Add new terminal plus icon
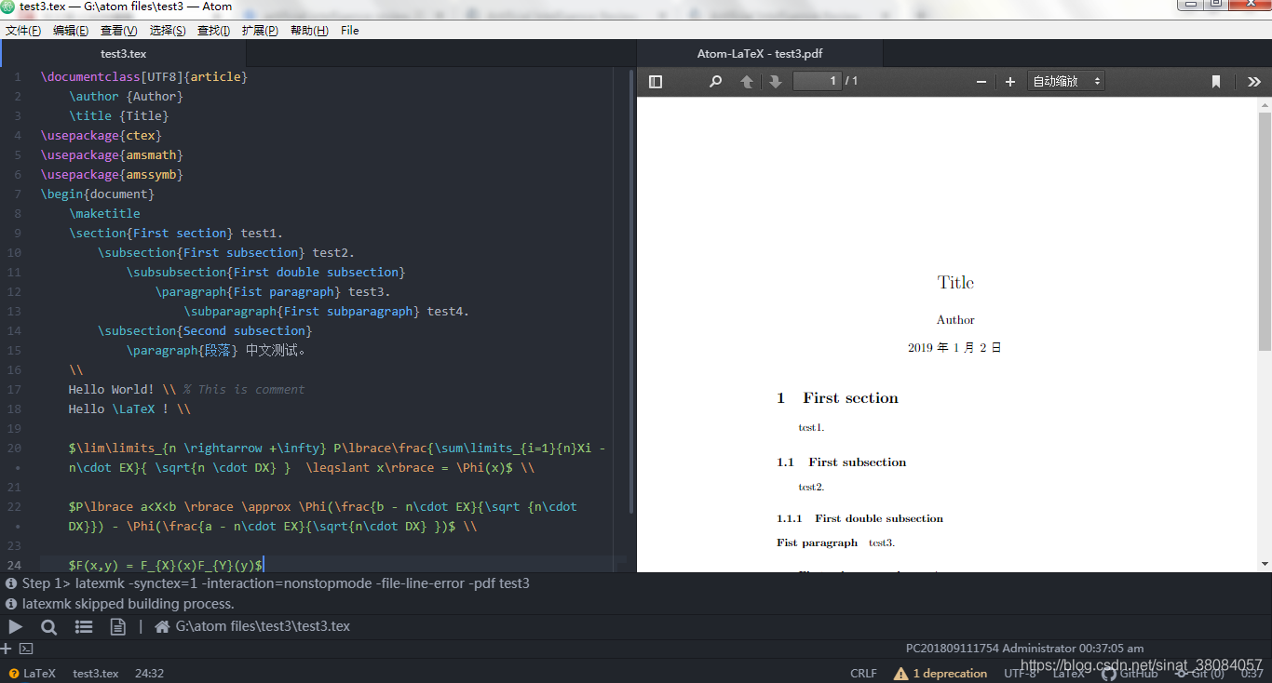The width and height of the screenshot is (1272, 683). pyautogui.click(x=7, y=649)
